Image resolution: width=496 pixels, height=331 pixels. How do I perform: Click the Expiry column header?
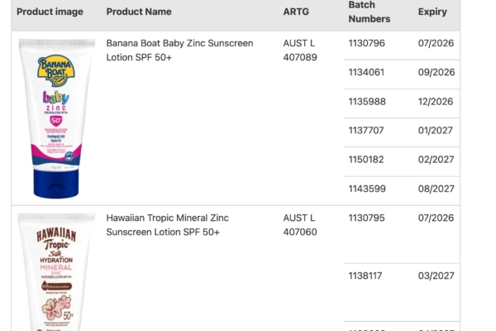[432, 12]
